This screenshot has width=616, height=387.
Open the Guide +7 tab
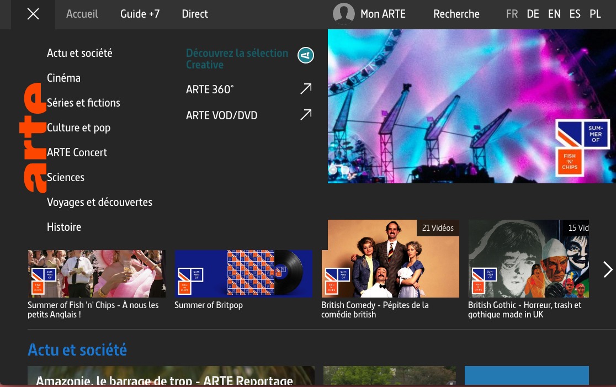[140, 14]
